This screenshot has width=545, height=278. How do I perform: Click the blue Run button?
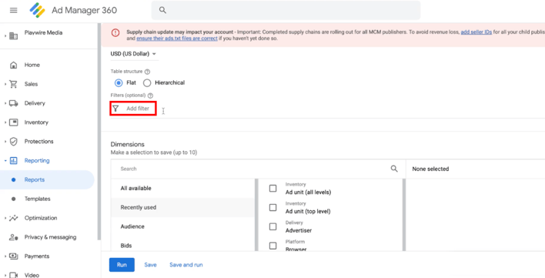[x=122, y=265]
